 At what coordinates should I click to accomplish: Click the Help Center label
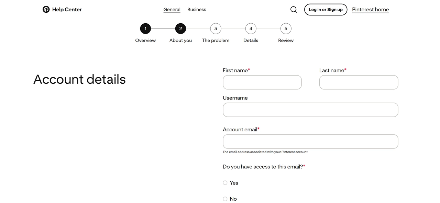tap(67, 9)
